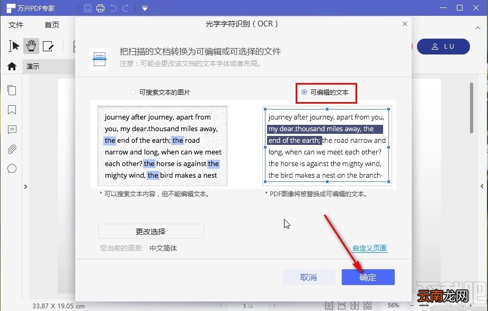
Task: Choose the select-text cursor tool
Action: coord(14,47)
